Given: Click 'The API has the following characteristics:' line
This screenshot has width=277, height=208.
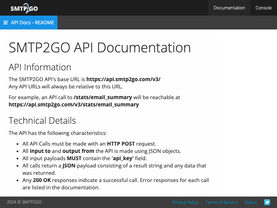Looking at the screenshot, I should 58,133.
